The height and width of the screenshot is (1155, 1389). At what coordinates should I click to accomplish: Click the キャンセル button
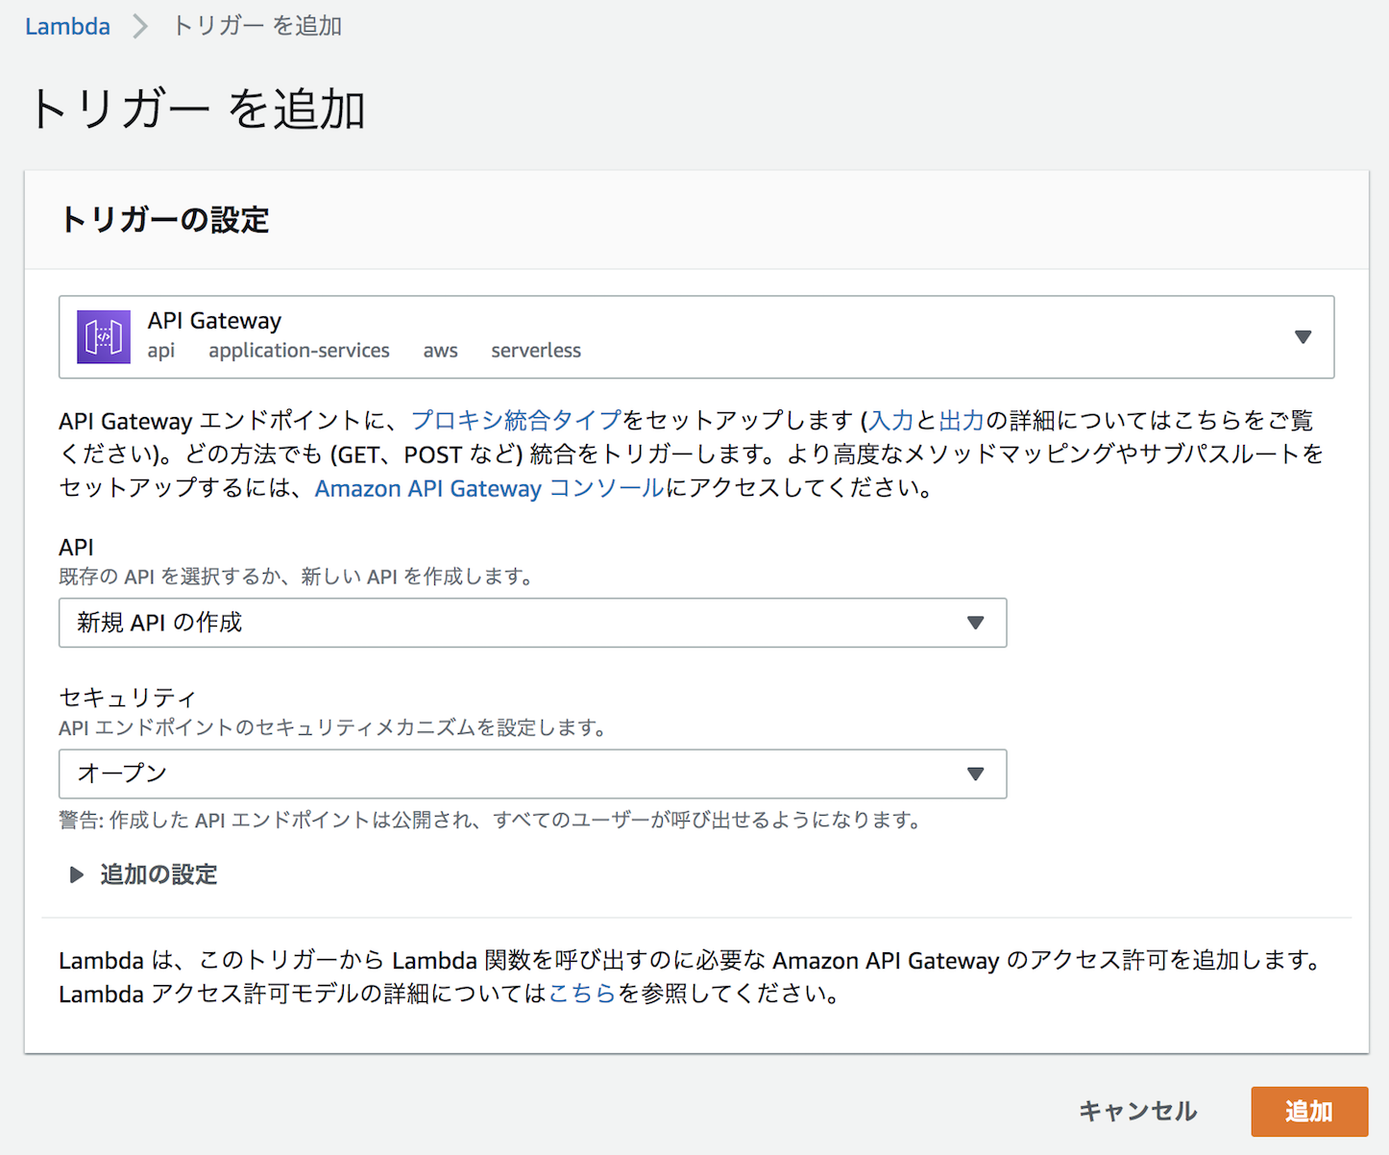(x=1137, y=1112)
